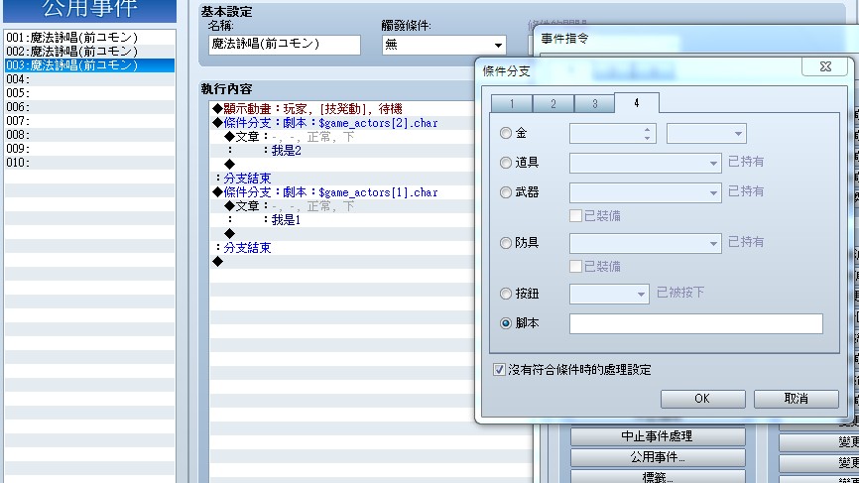Select the 我是2 message line
The height and width of the screenshot is (483, 859).
(342, 151)
